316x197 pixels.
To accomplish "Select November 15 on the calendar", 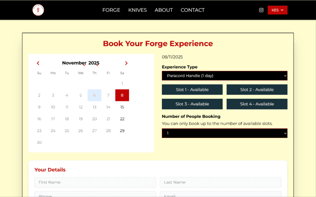I will (x=122, y=107).
